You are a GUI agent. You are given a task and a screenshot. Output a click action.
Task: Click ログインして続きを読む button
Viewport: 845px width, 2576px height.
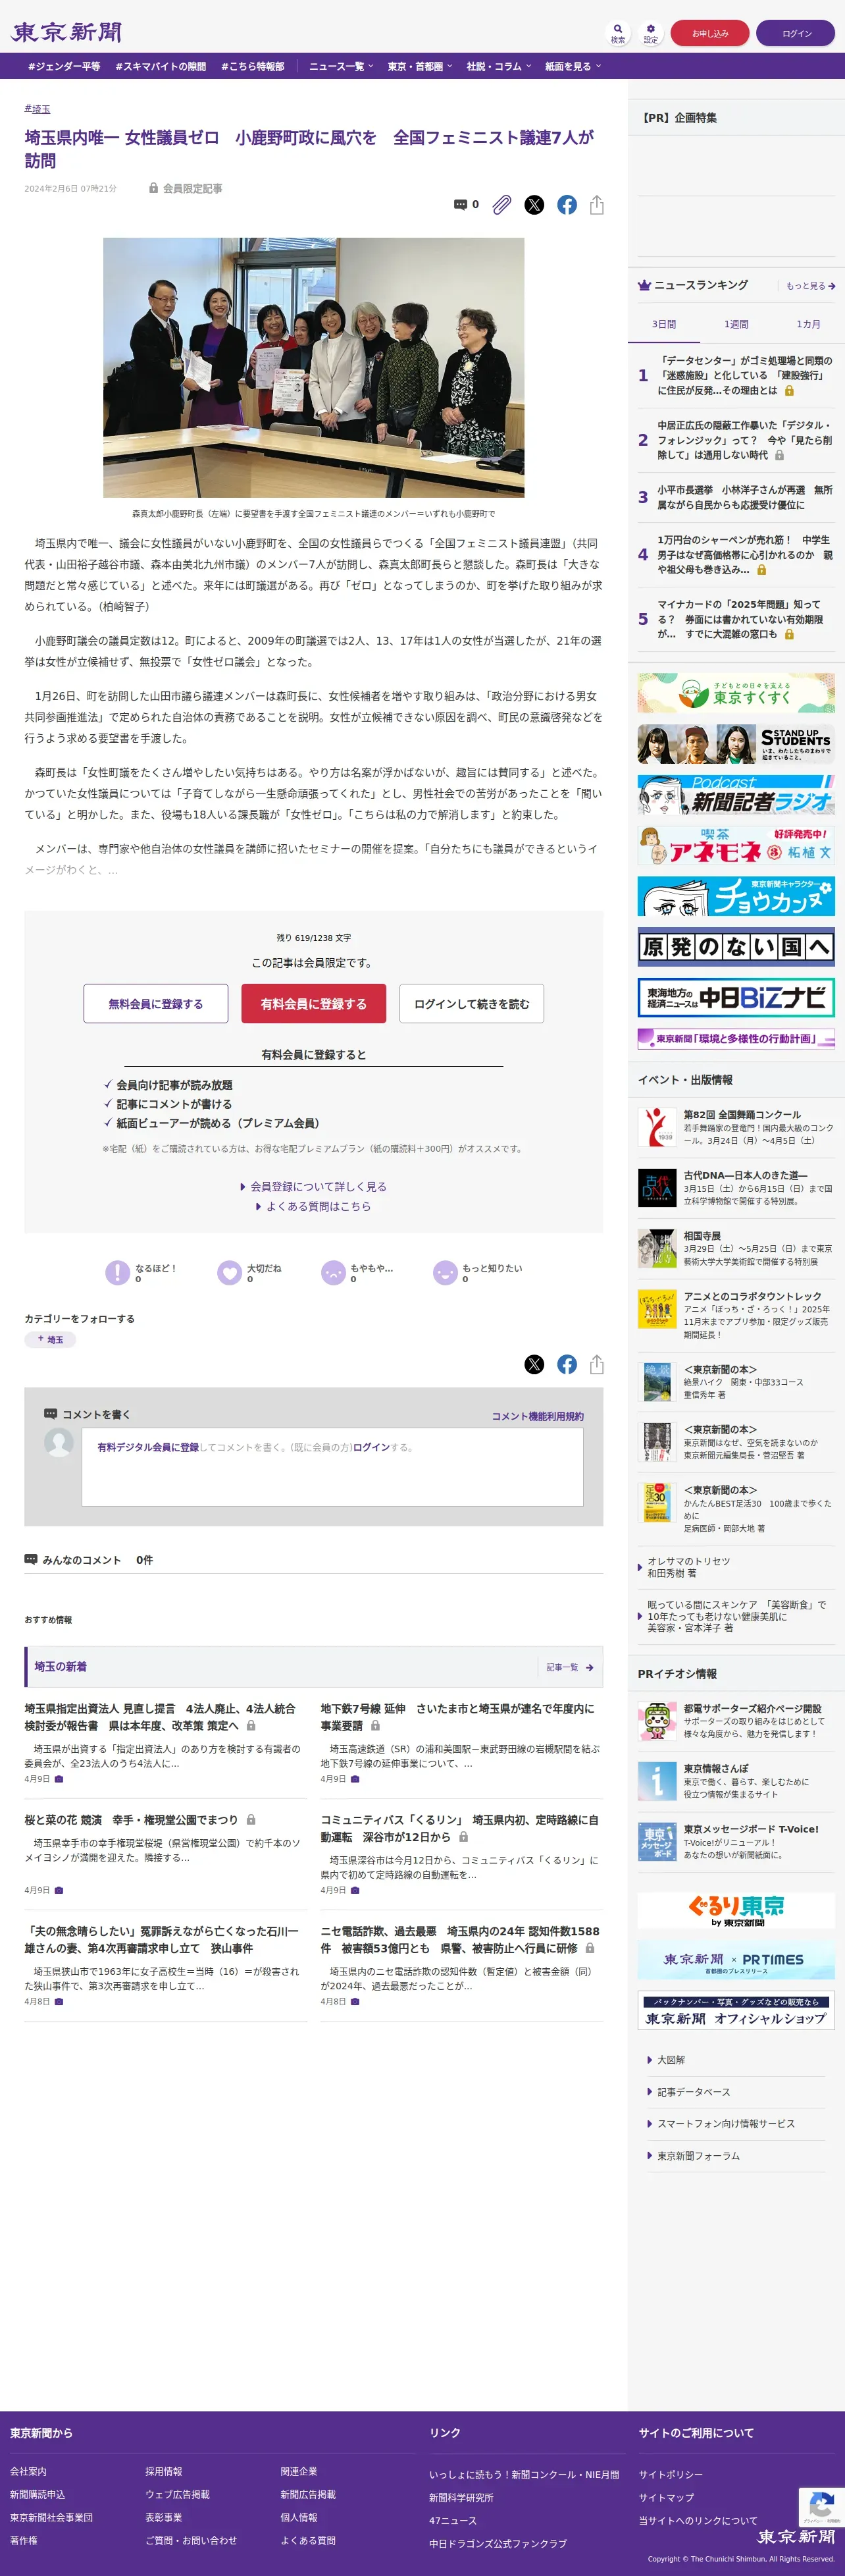click(x=471, y=1004)
